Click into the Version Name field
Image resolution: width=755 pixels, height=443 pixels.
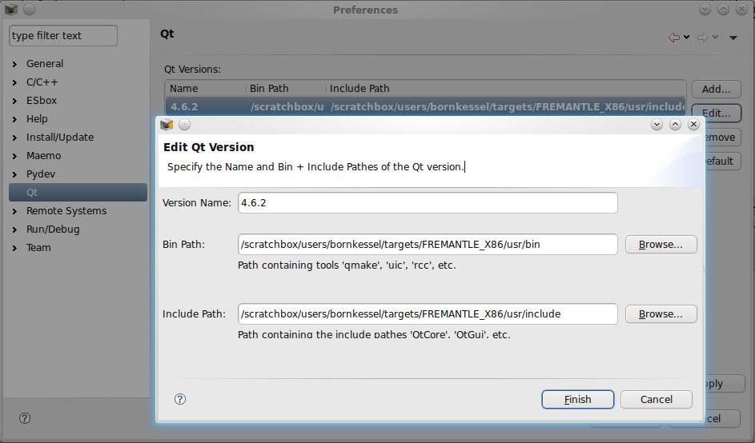tap(428, 203)
